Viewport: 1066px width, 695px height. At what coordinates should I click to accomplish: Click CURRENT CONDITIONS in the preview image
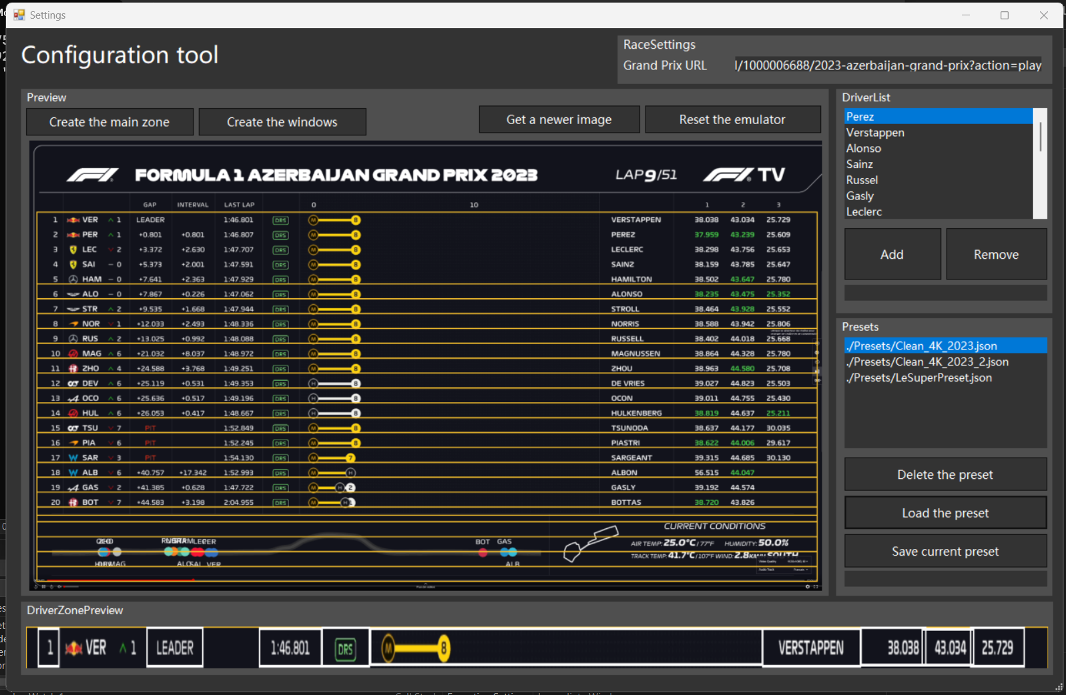point(714,526)
